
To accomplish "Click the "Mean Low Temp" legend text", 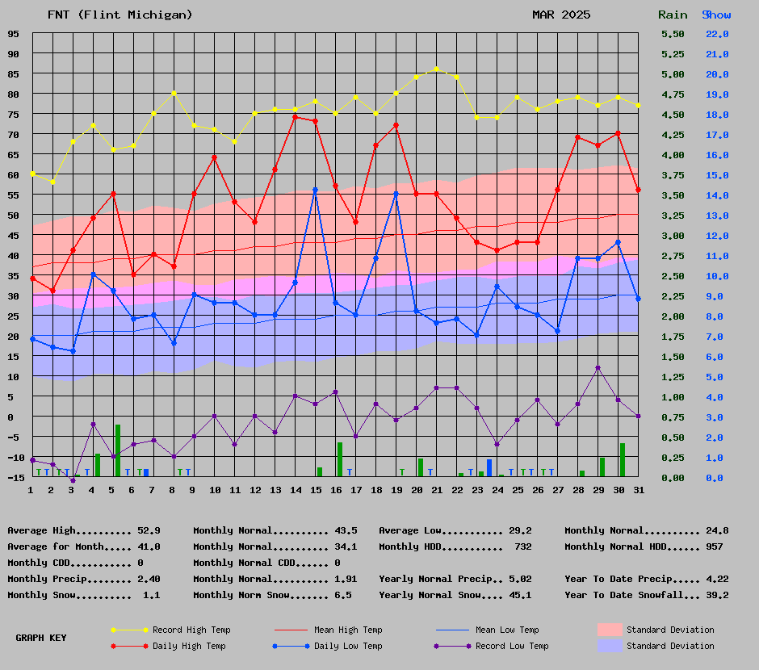I will 507,630.
